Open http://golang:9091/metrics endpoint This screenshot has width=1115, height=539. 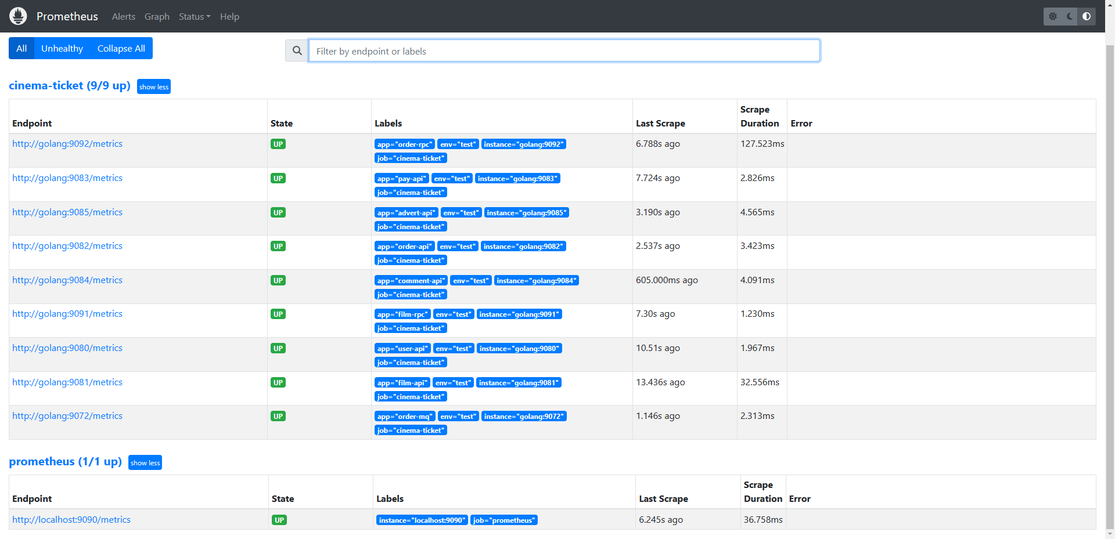[67, 314]
